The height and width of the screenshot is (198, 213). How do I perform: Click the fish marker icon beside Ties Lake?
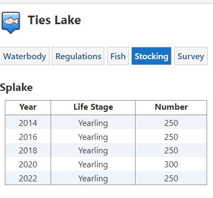click(x=11, y=23)
